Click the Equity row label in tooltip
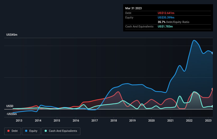The height and width of the screenshot is (139, 217). pos(129,17)
